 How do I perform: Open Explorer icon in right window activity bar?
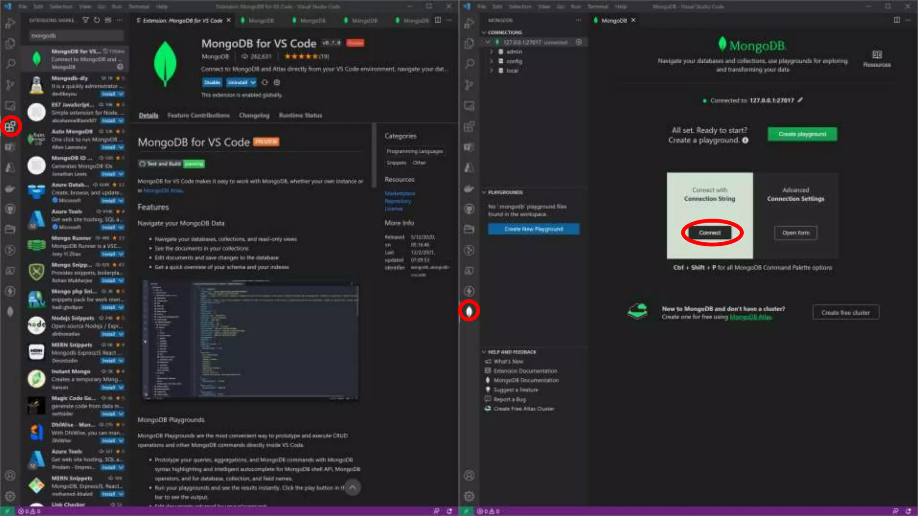[x=469, y=43]
